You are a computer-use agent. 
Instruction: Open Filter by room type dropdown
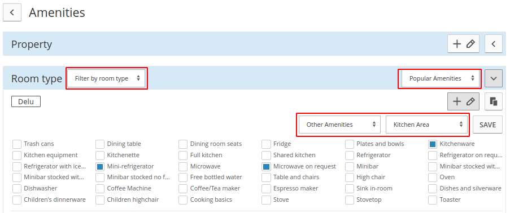(x=107, y=78)
